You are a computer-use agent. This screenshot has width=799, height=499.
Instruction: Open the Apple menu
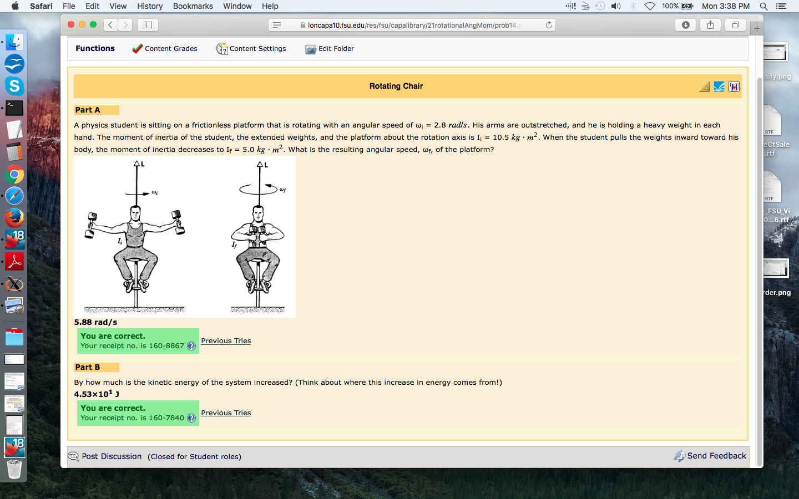pos(15,6)
